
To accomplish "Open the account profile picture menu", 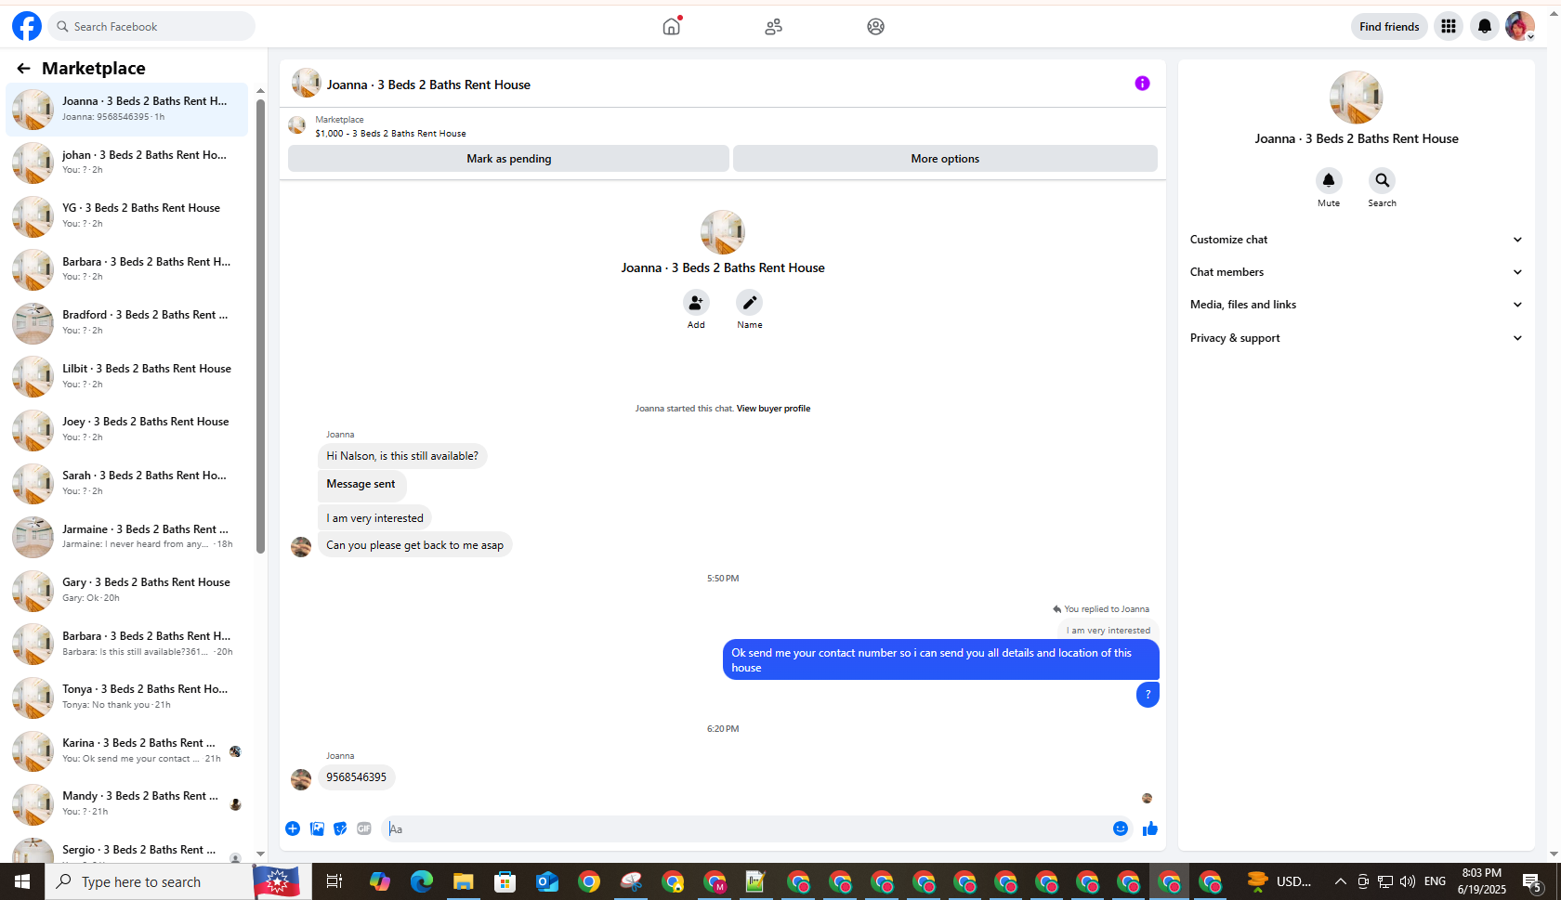I will click(1520, 26).
